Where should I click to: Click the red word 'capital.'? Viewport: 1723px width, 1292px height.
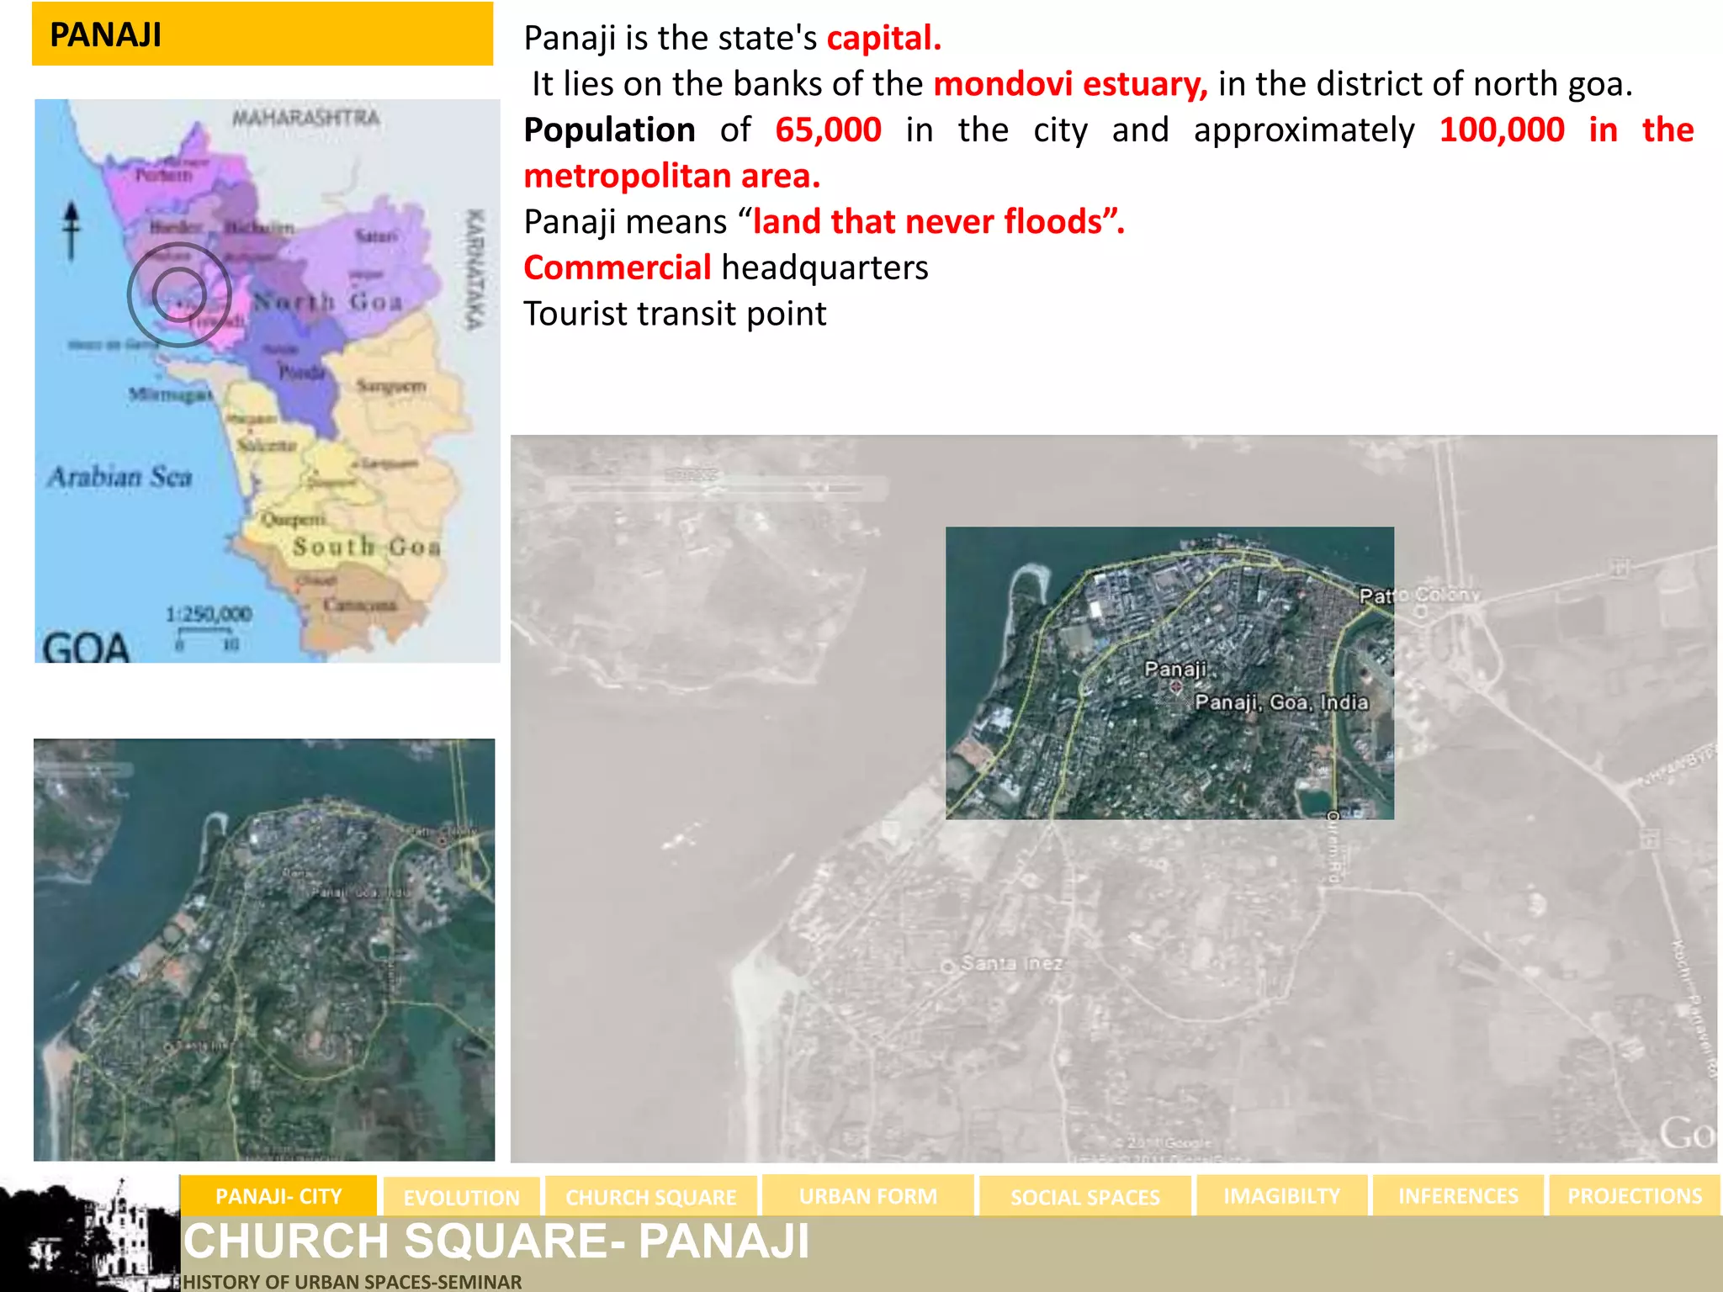click(x=884, y=38)
